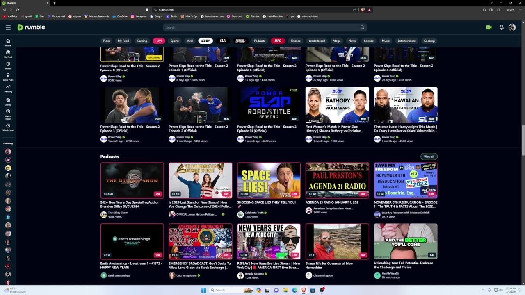Open File Explorer in taskbar
The image size is (525, 295).
coord(285,290)
